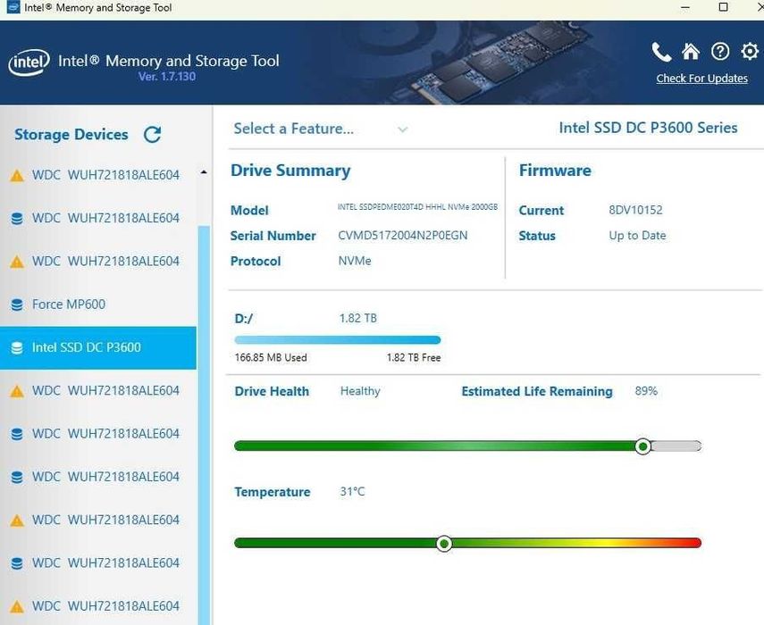Click the Intel logo in the header
The width and height of the screenshot is (764, 625).
(29, 62)
